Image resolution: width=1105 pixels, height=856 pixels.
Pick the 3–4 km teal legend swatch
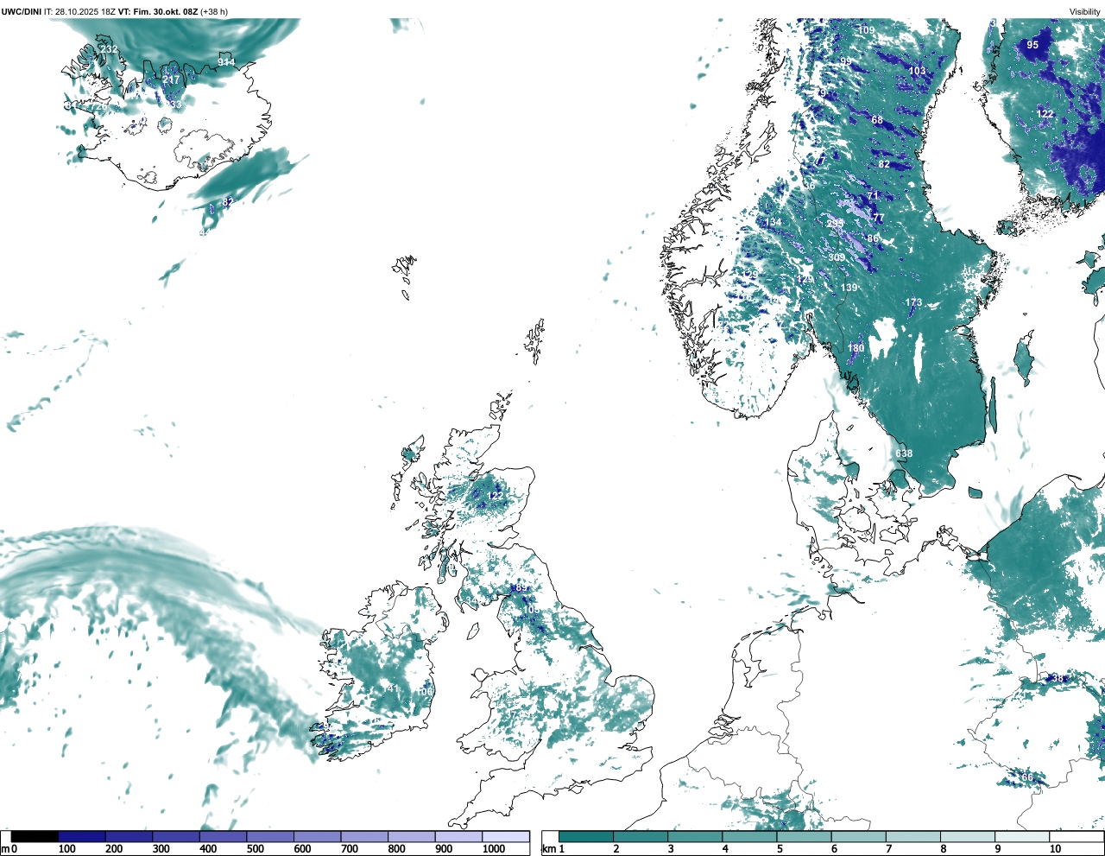click(695, 837)
